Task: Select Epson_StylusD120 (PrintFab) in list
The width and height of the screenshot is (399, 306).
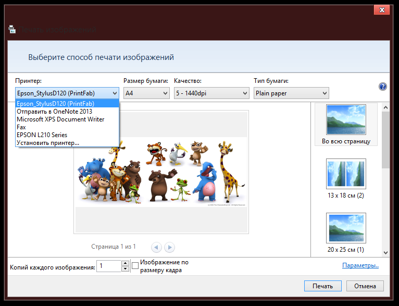Action: coord(67,104)
